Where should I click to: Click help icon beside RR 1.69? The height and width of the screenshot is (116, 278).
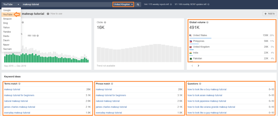pos(37,36)
